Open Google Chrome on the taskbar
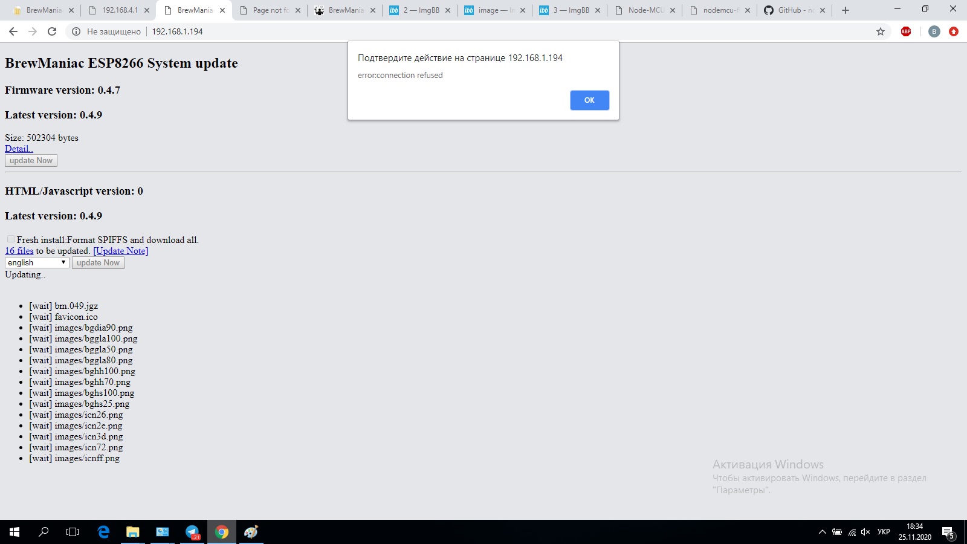967x544 pixels. pos(222,532)
